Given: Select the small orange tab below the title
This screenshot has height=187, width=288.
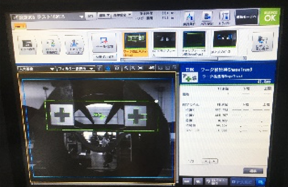Looking at the screenshot, I should coord(20,26).
